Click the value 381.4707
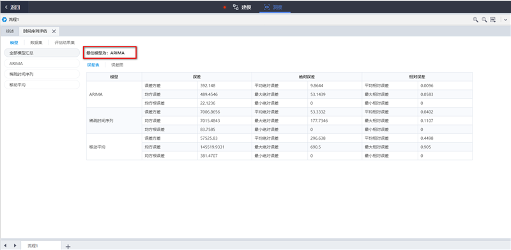Viewport: 511px width, 250px height. (209, 156)
